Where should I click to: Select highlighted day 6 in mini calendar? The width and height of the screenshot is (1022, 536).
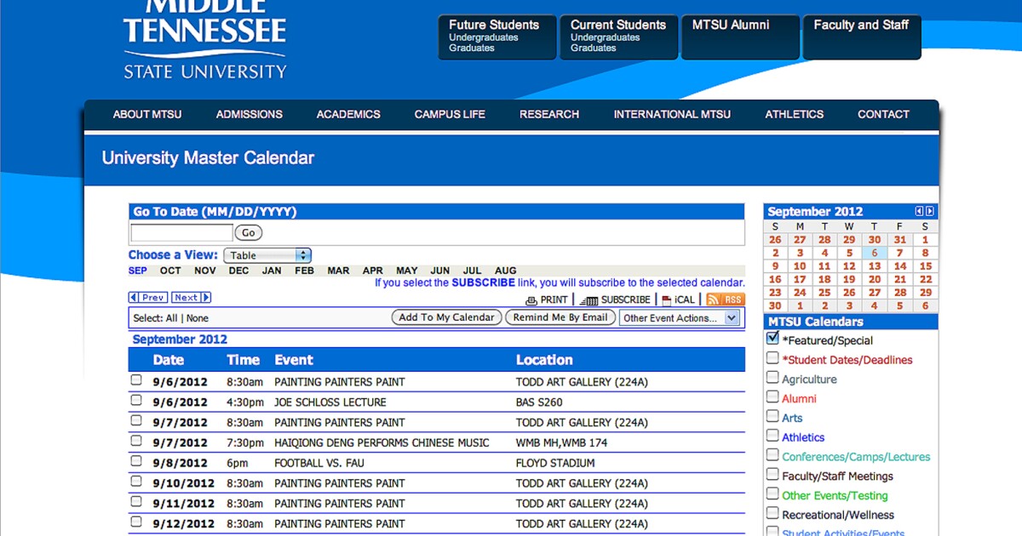tap(874, 253)
